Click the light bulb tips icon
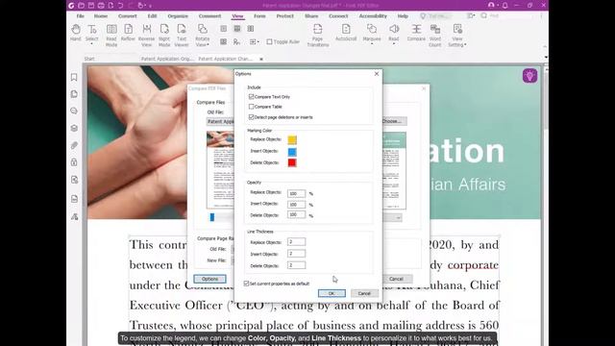This screenshot has width=615, height=346. tap(529, 76)
